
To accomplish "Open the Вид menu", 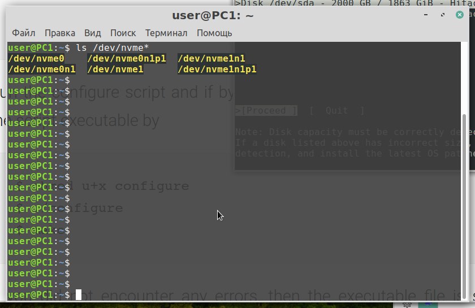I will 92,33.
